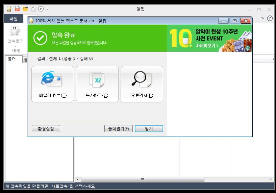This screenshot has height=193, width=276.
Task: Minimize the compression dialog window
Action: click(223, 21)
